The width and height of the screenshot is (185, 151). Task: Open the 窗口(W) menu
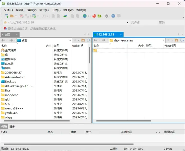[x=68, y=10]
